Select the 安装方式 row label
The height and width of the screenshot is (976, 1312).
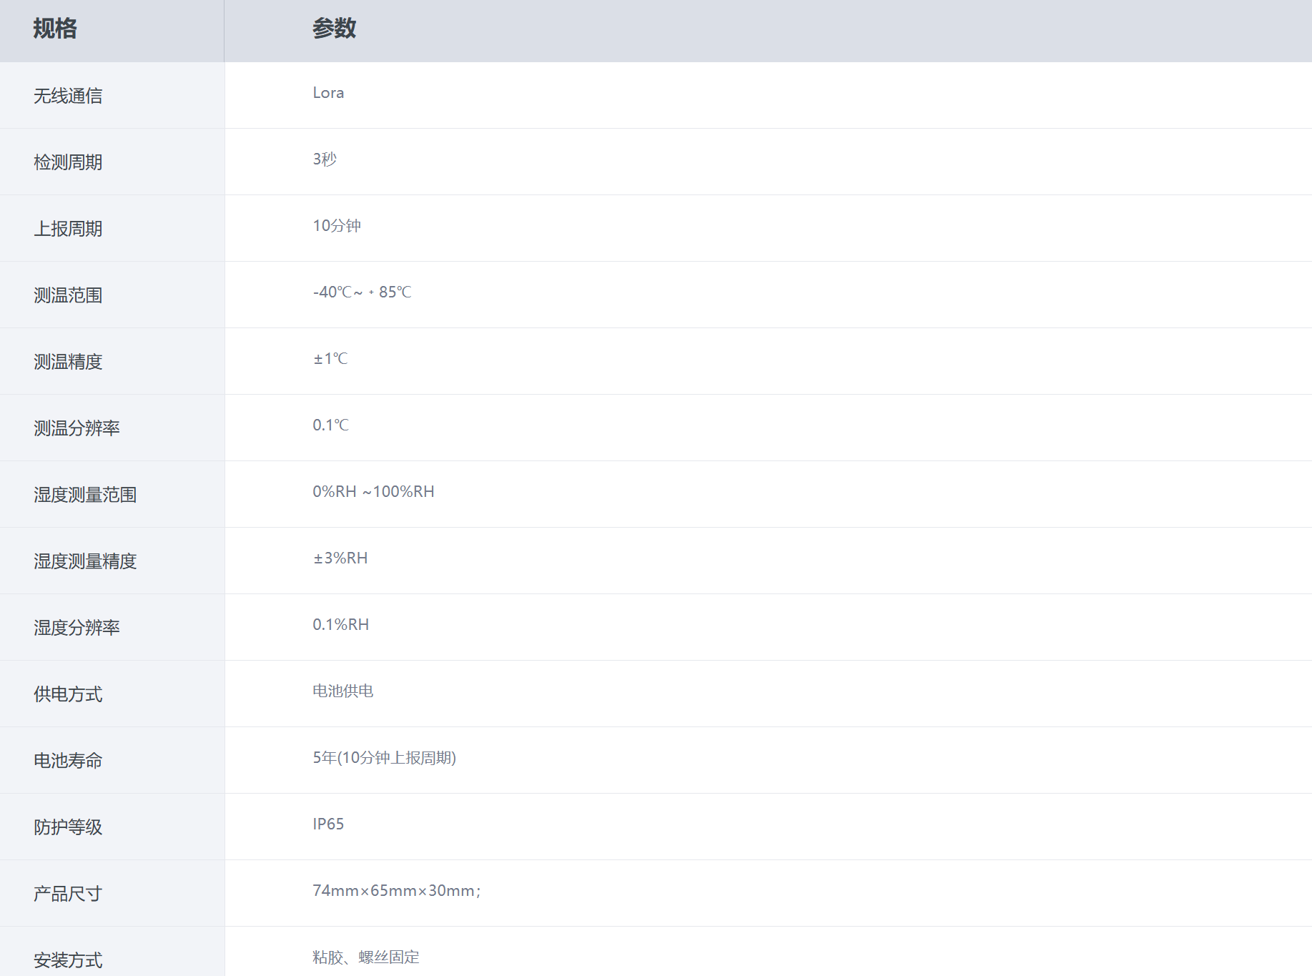[68, 960]
